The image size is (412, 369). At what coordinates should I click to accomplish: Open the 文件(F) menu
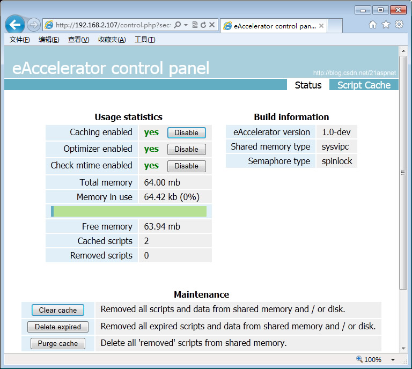coord(20,40)
